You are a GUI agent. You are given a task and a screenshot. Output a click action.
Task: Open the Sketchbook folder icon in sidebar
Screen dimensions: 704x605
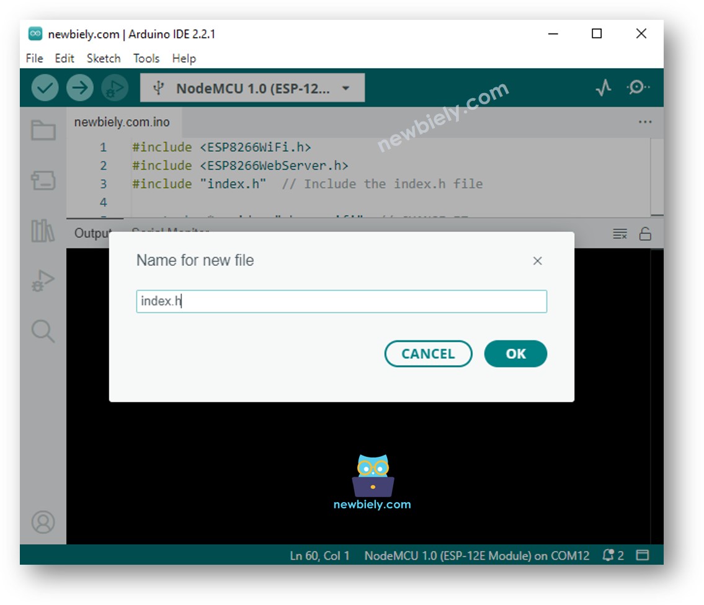pyautogui.click(x=43, y=130)
